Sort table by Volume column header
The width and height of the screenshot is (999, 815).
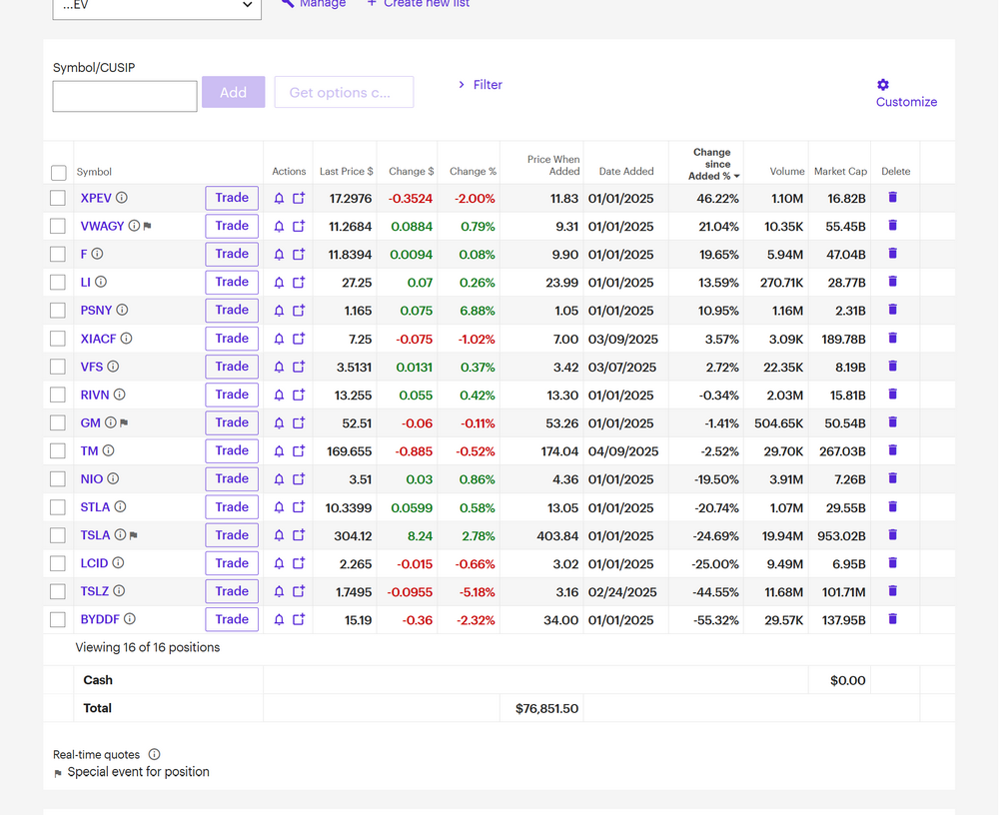point(786,172)
